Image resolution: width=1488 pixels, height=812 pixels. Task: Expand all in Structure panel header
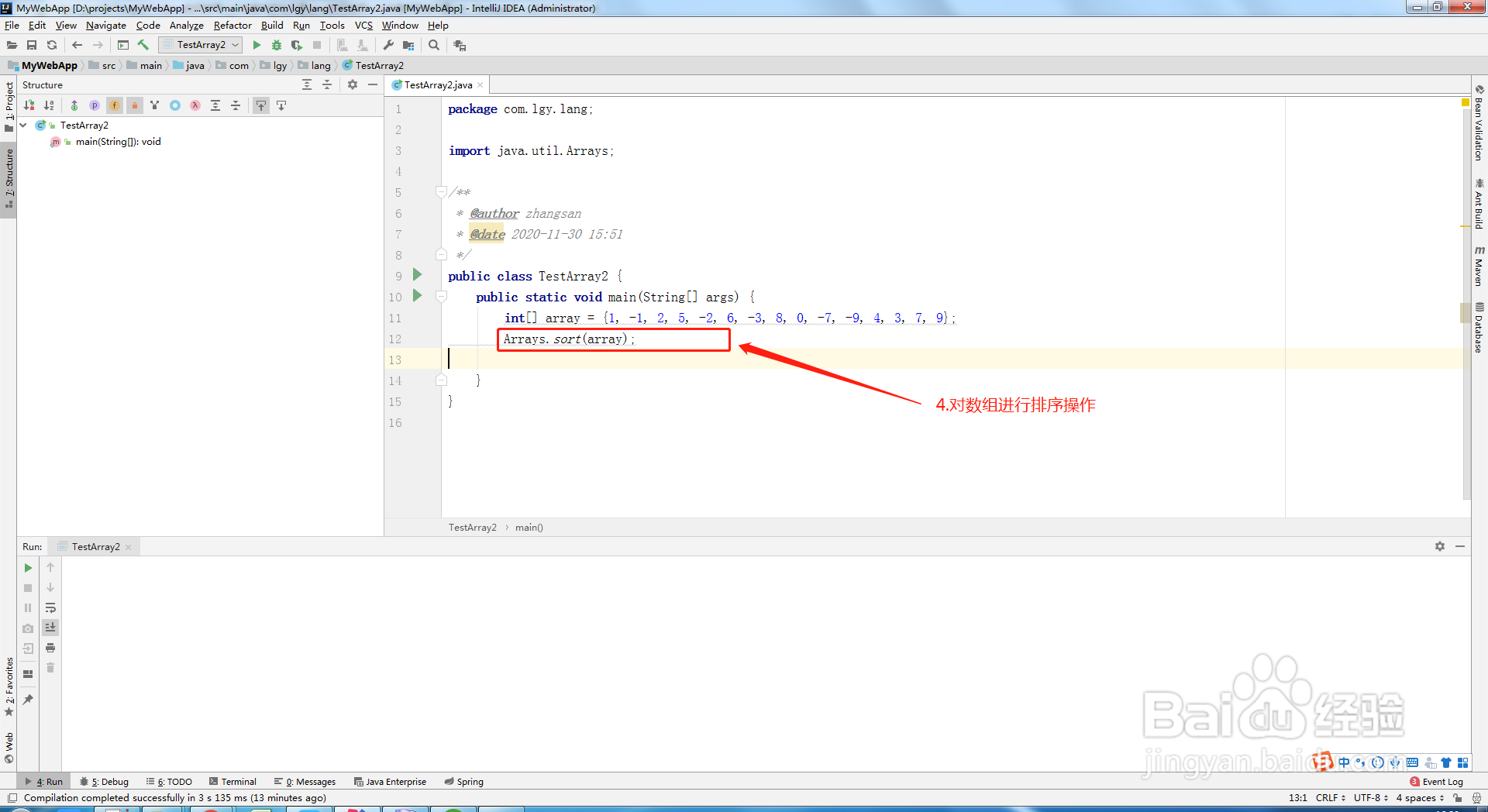coord(307,84)
